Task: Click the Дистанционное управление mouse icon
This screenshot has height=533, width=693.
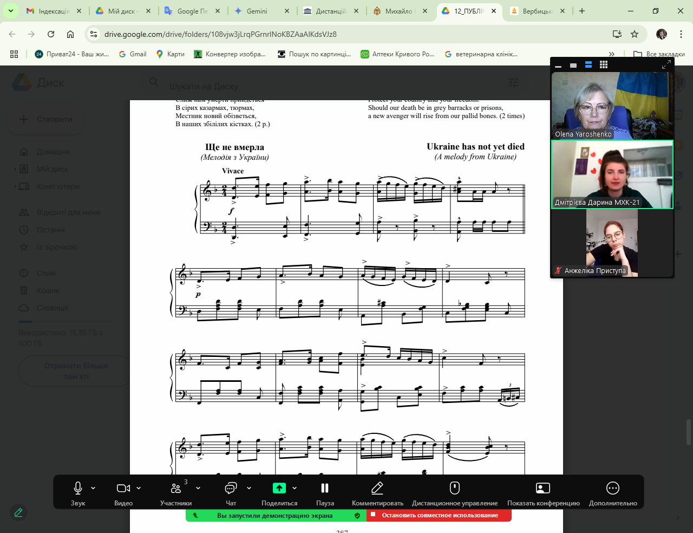Action: pyautogui.click(x=455, y=488)
